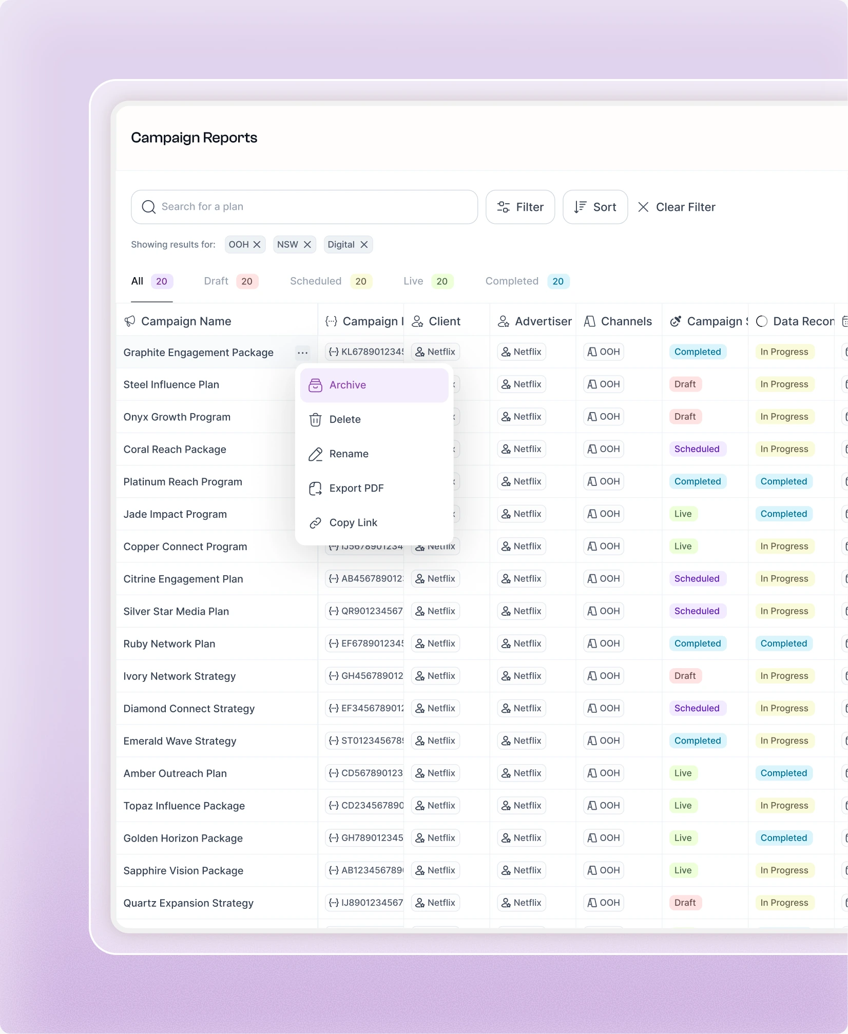
Task: Open the Sort options
Action: point(595,207)
